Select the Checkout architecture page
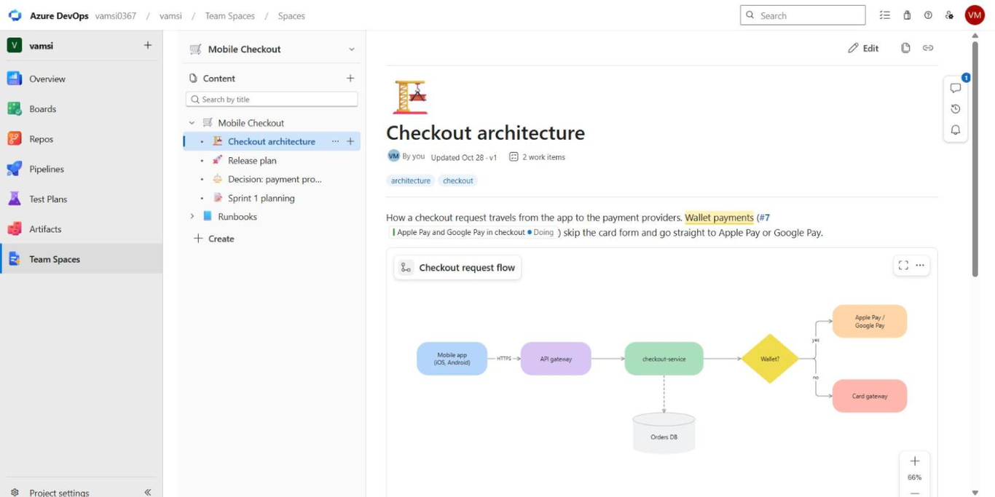Image resolution: width=995 pixels, height=497 pixels. (272, 141)
